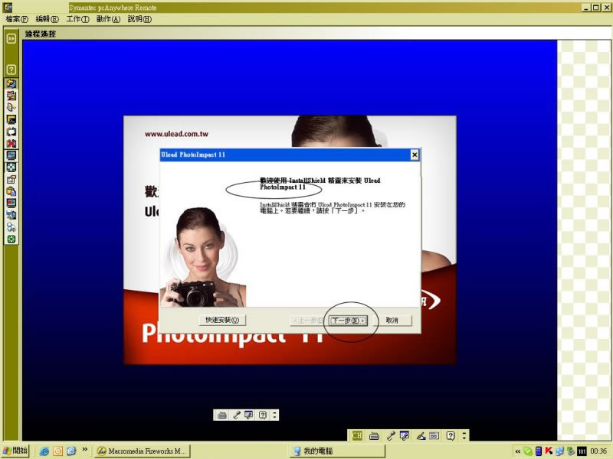The height and width of the screenshot is (459, 613).
Task: Open the 說明(H) menu
Action: tap(139, 19)
